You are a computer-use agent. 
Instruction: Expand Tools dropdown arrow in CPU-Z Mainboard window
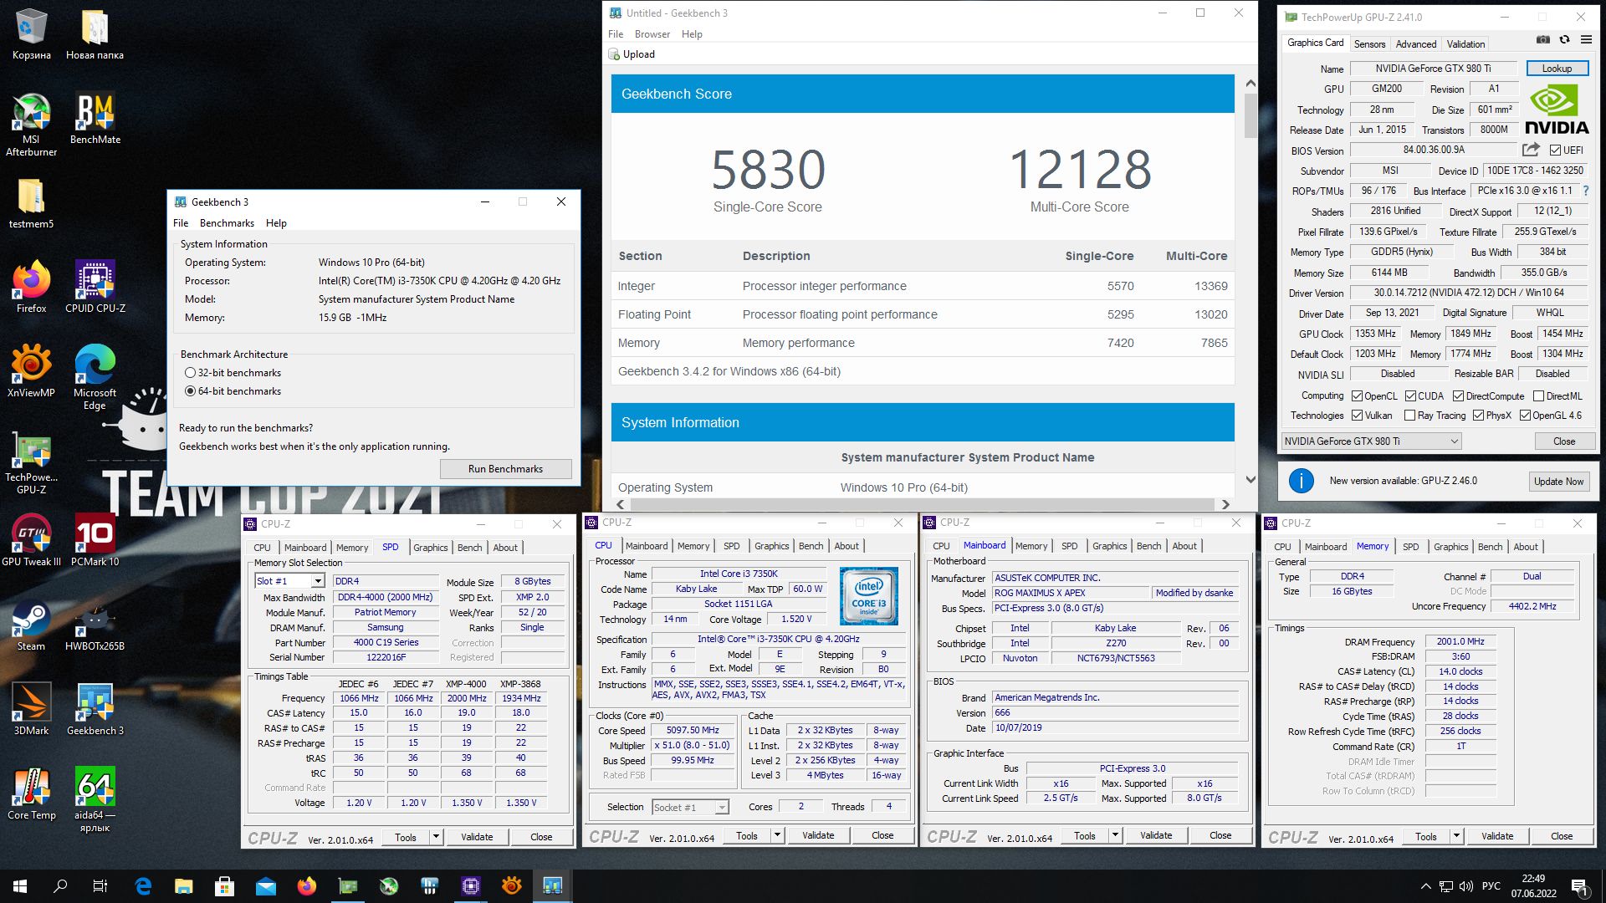coord(1114,836)
